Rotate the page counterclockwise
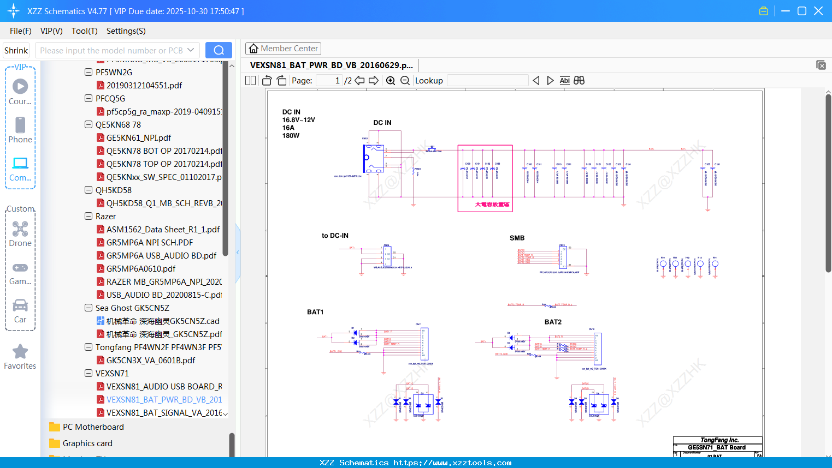This screenshot has width=832, height=468. tap(267, 81)
